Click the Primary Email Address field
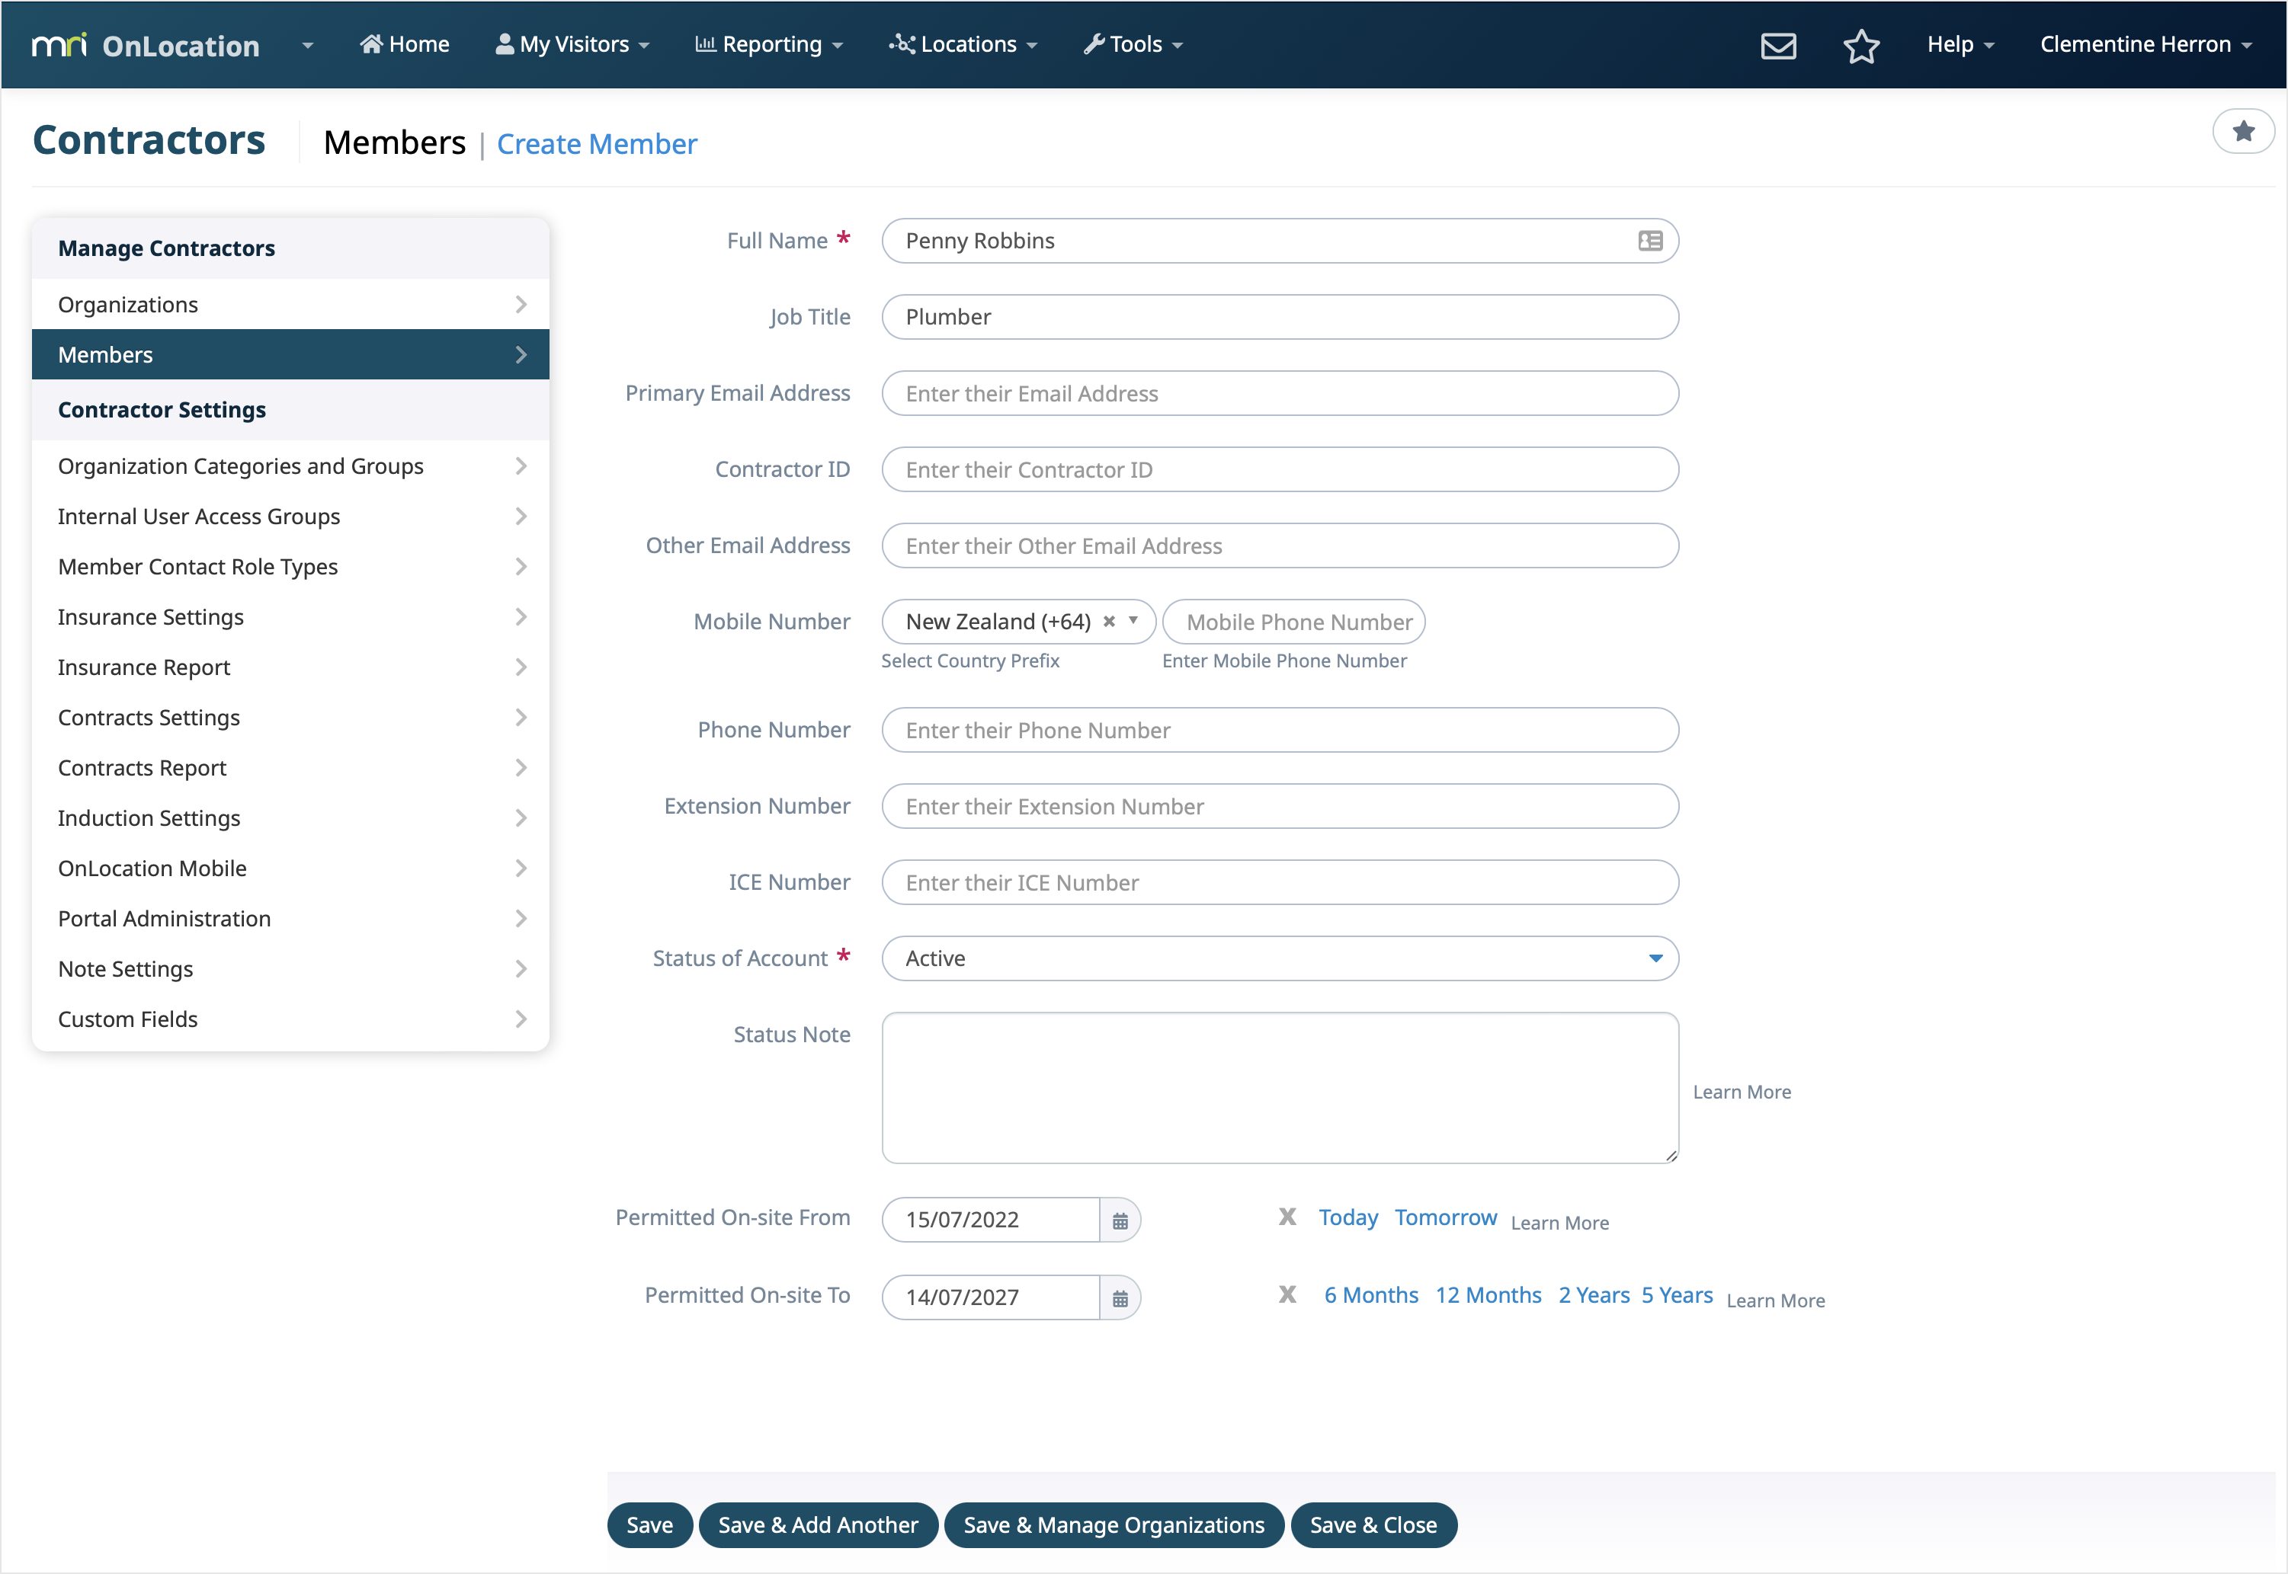2288x1574 pixels. click(1280, 393)
